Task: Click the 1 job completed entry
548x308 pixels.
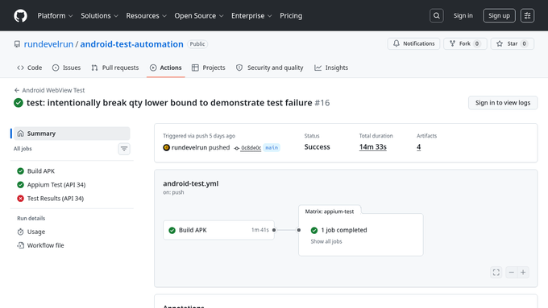Action: [344, 230]
